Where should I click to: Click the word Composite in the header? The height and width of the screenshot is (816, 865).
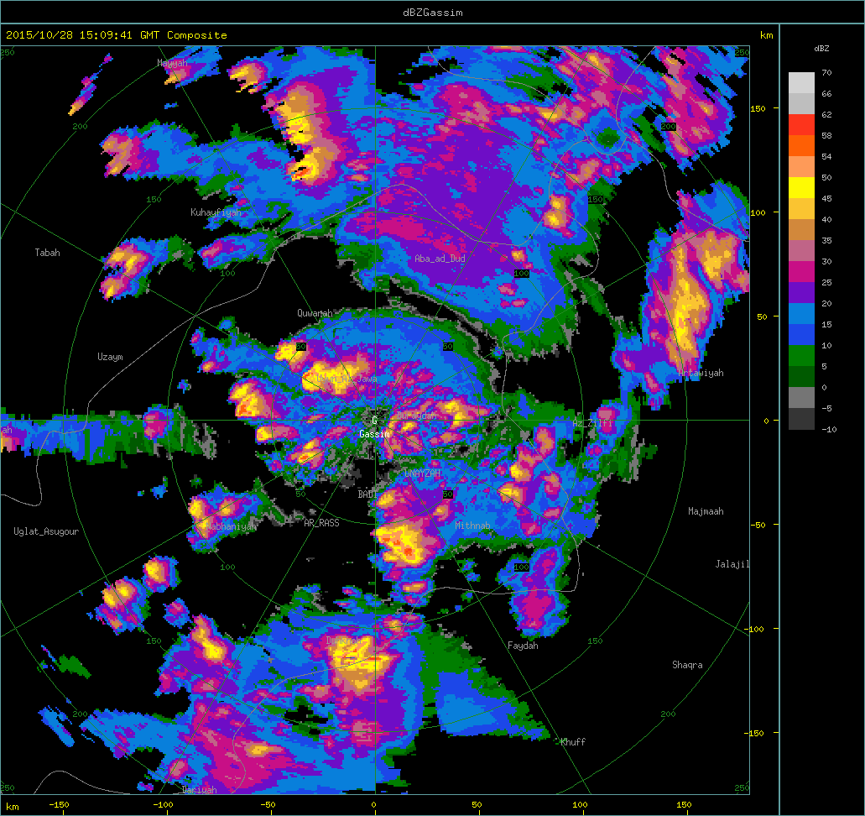pos(197,34)
